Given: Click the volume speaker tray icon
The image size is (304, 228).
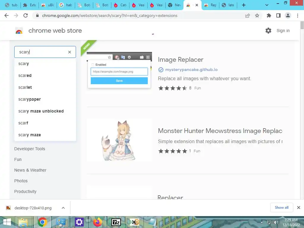Looking at the screenshot, I should (x=276, y=222).
